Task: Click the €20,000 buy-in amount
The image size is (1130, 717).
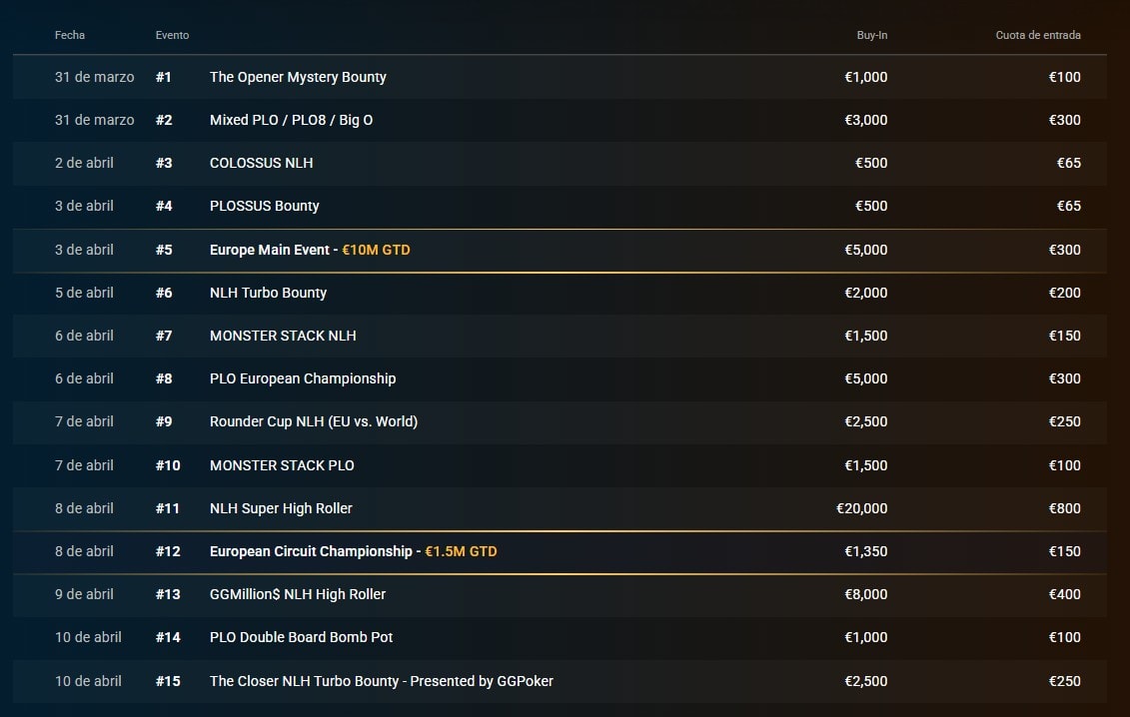Action: tap(862, 508)
